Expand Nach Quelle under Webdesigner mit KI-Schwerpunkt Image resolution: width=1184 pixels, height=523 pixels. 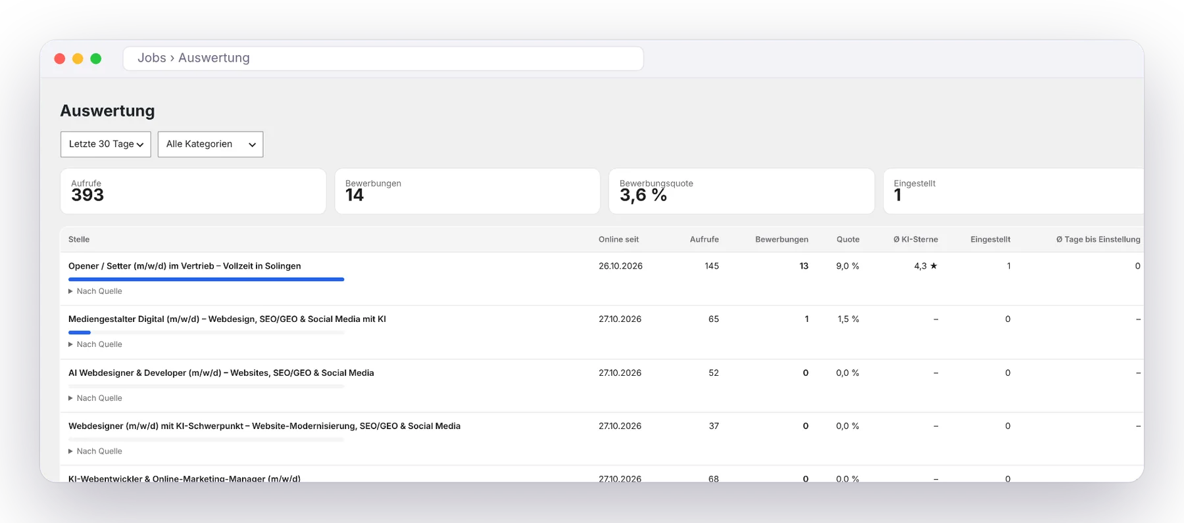click(95, 451)
